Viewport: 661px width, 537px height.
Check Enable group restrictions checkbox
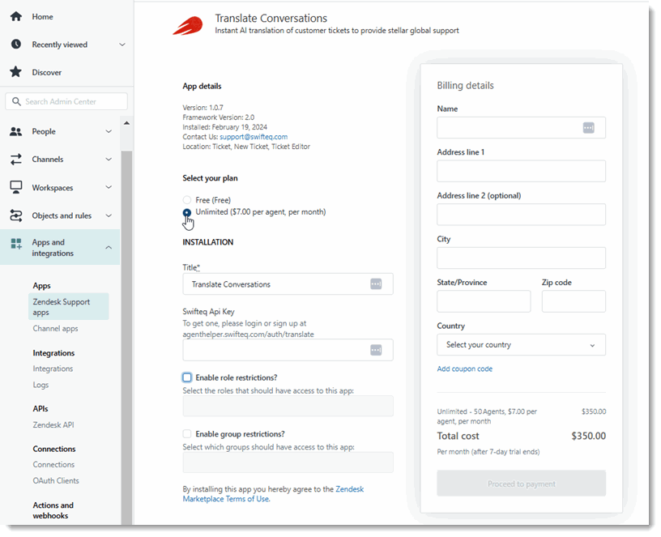187,434
